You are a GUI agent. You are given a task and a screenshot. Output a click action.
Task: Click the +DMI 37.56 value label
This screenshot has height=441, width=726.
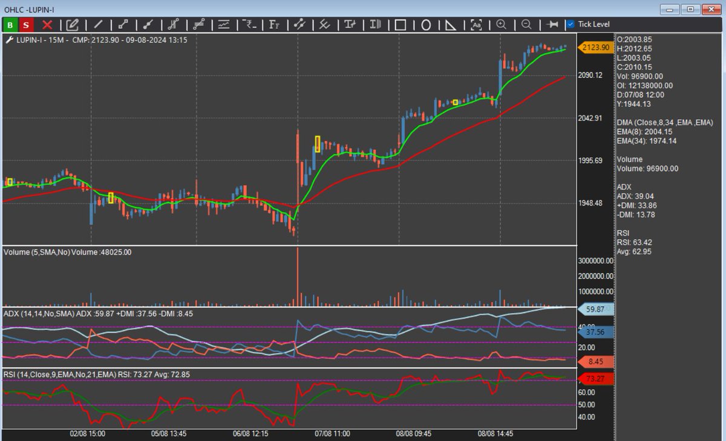[595, 332]
